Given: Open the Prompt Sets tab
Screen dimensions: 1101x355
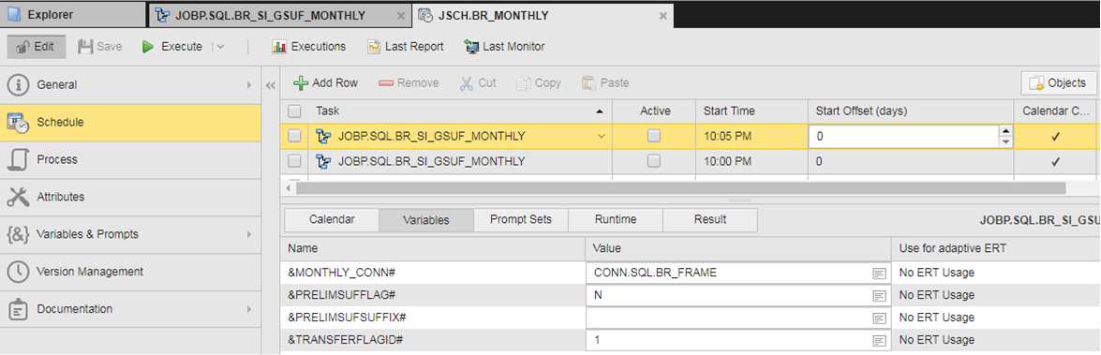Looking at the screenshot, I should tap(520, 219).
